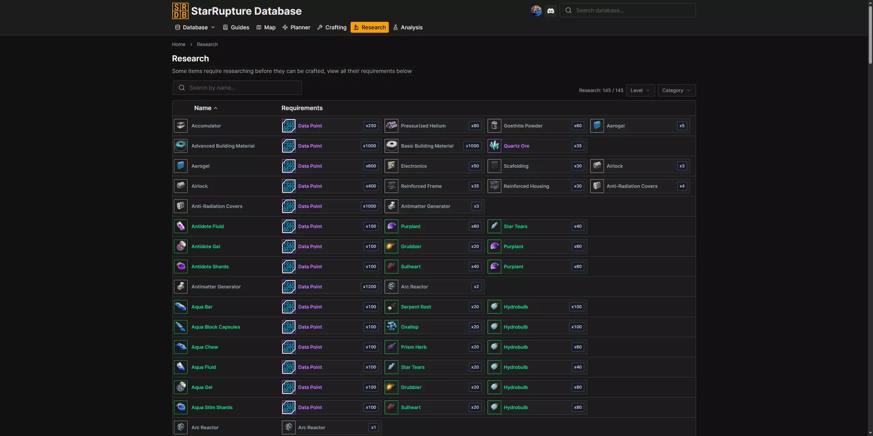Viewport: 873px width, 436px height.
Task: Go to the Analysis tab
Action: (408, 27)
